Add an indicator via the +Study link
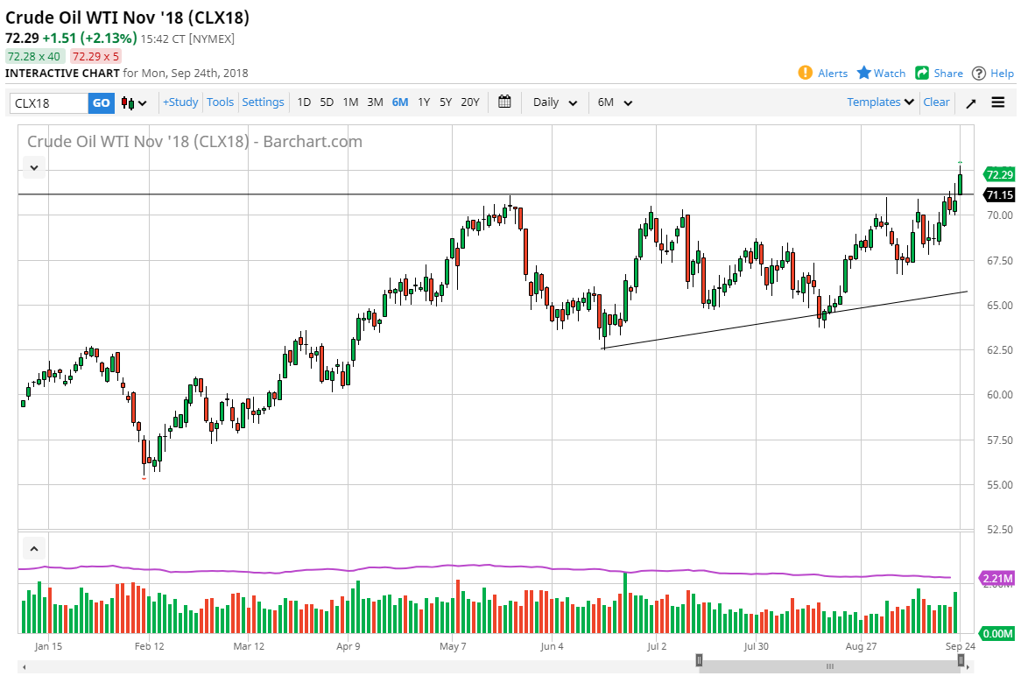 tap(180, 102)
